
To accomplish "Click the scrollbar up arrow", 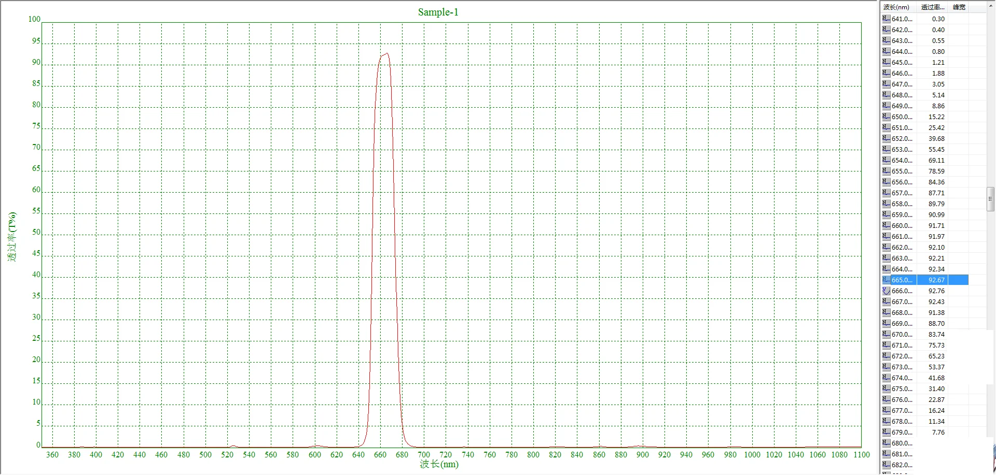I will coord(991,5).
